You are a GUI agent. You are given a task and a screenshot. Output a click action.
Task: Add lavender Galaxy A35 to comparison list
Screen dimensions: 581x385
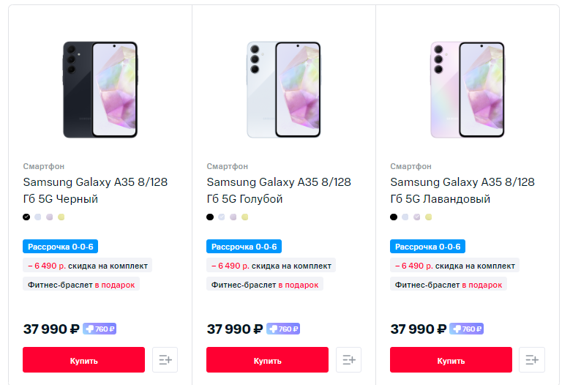click(x=532, y=360)
